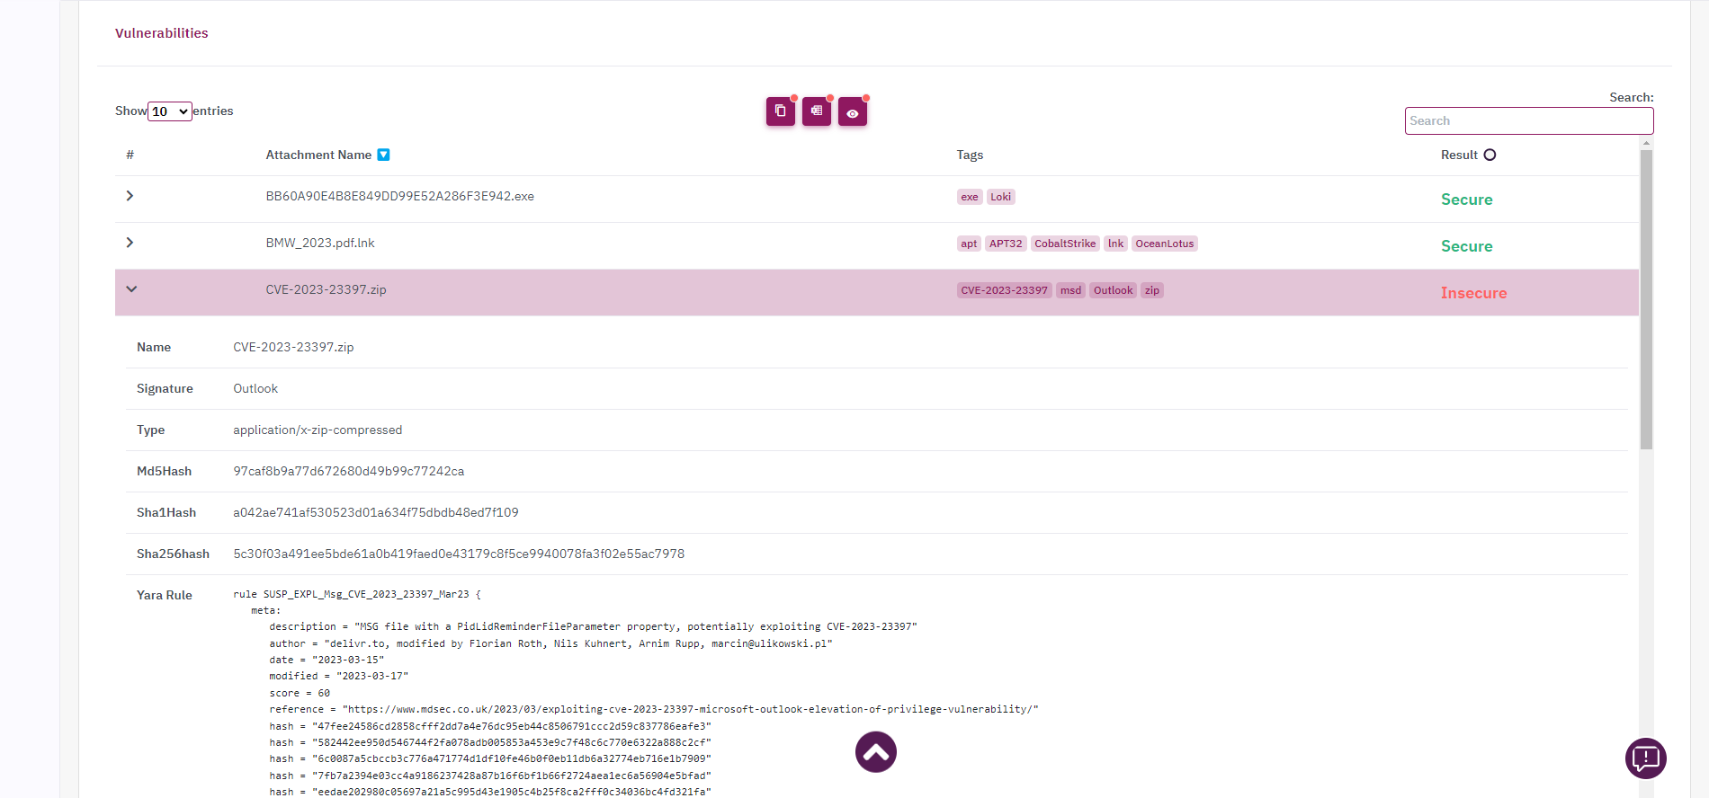Click the Attachment Name column header
The image size is (1709, 798).
[318, 155]
